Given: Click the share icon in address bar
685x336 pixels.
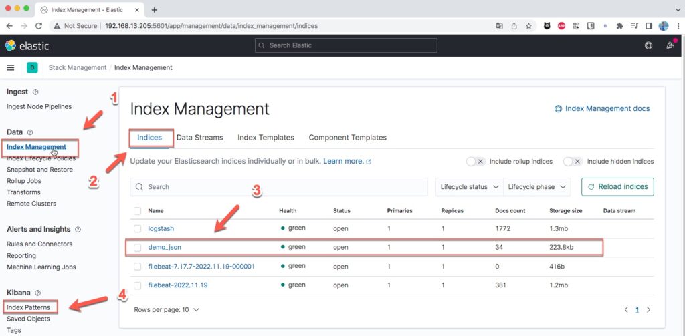Looking at the screenshot, I should pyautogui.click(x=514, y=26).
